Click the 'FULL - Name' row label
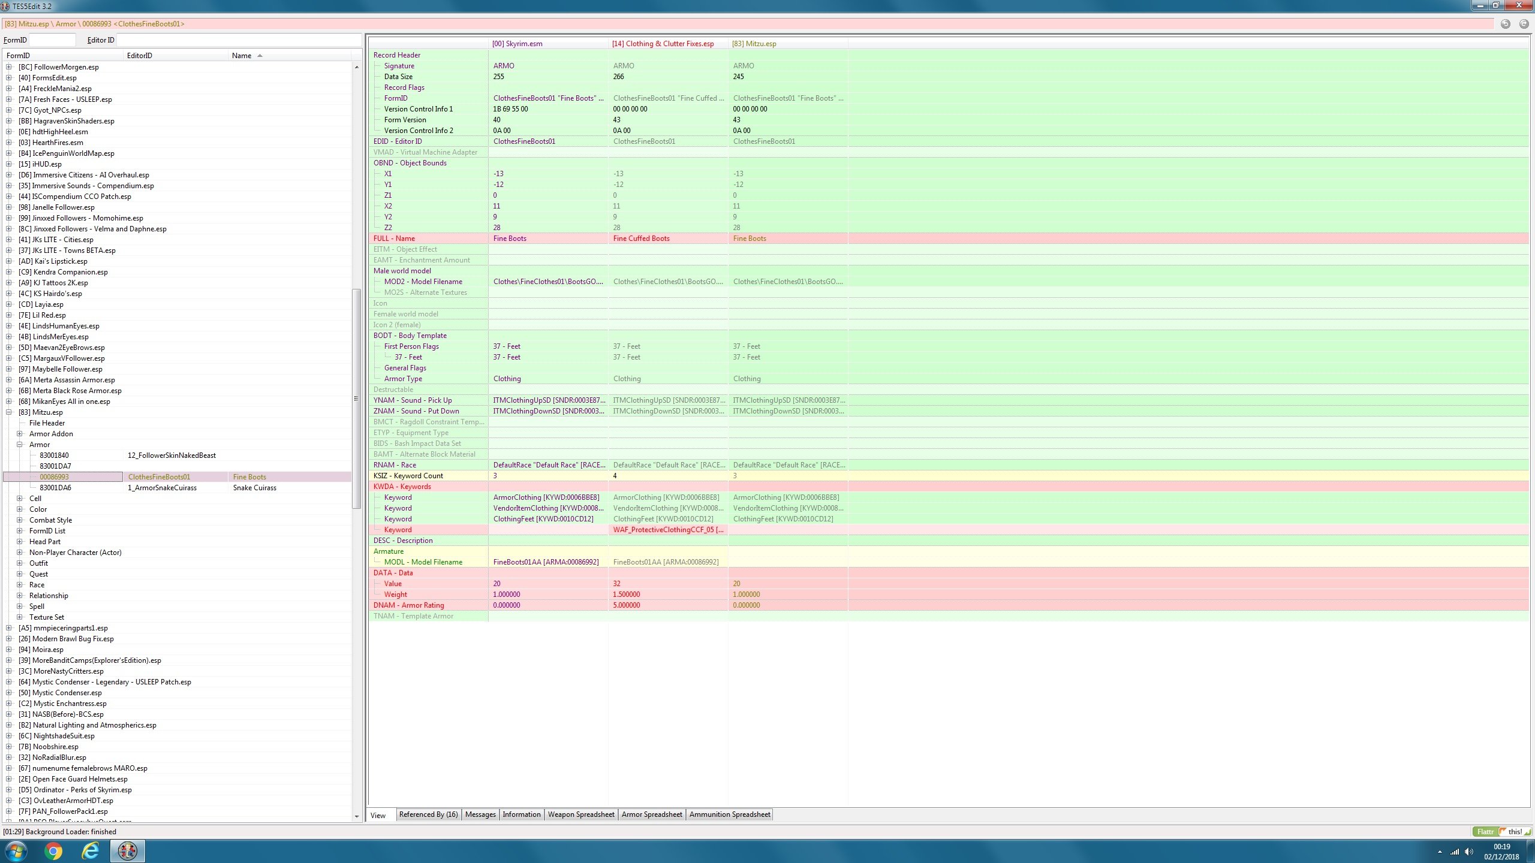1535x863 pixels. tap(393, 239)
